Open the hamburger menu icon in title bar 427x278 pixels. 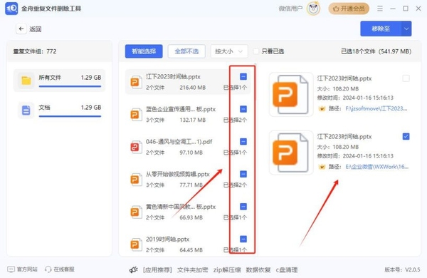[x=380, y=9]
